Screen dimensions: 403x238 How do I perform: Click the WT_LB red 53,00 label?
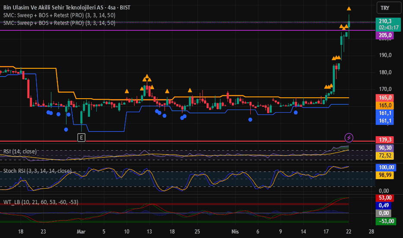[x=385, y=198]
